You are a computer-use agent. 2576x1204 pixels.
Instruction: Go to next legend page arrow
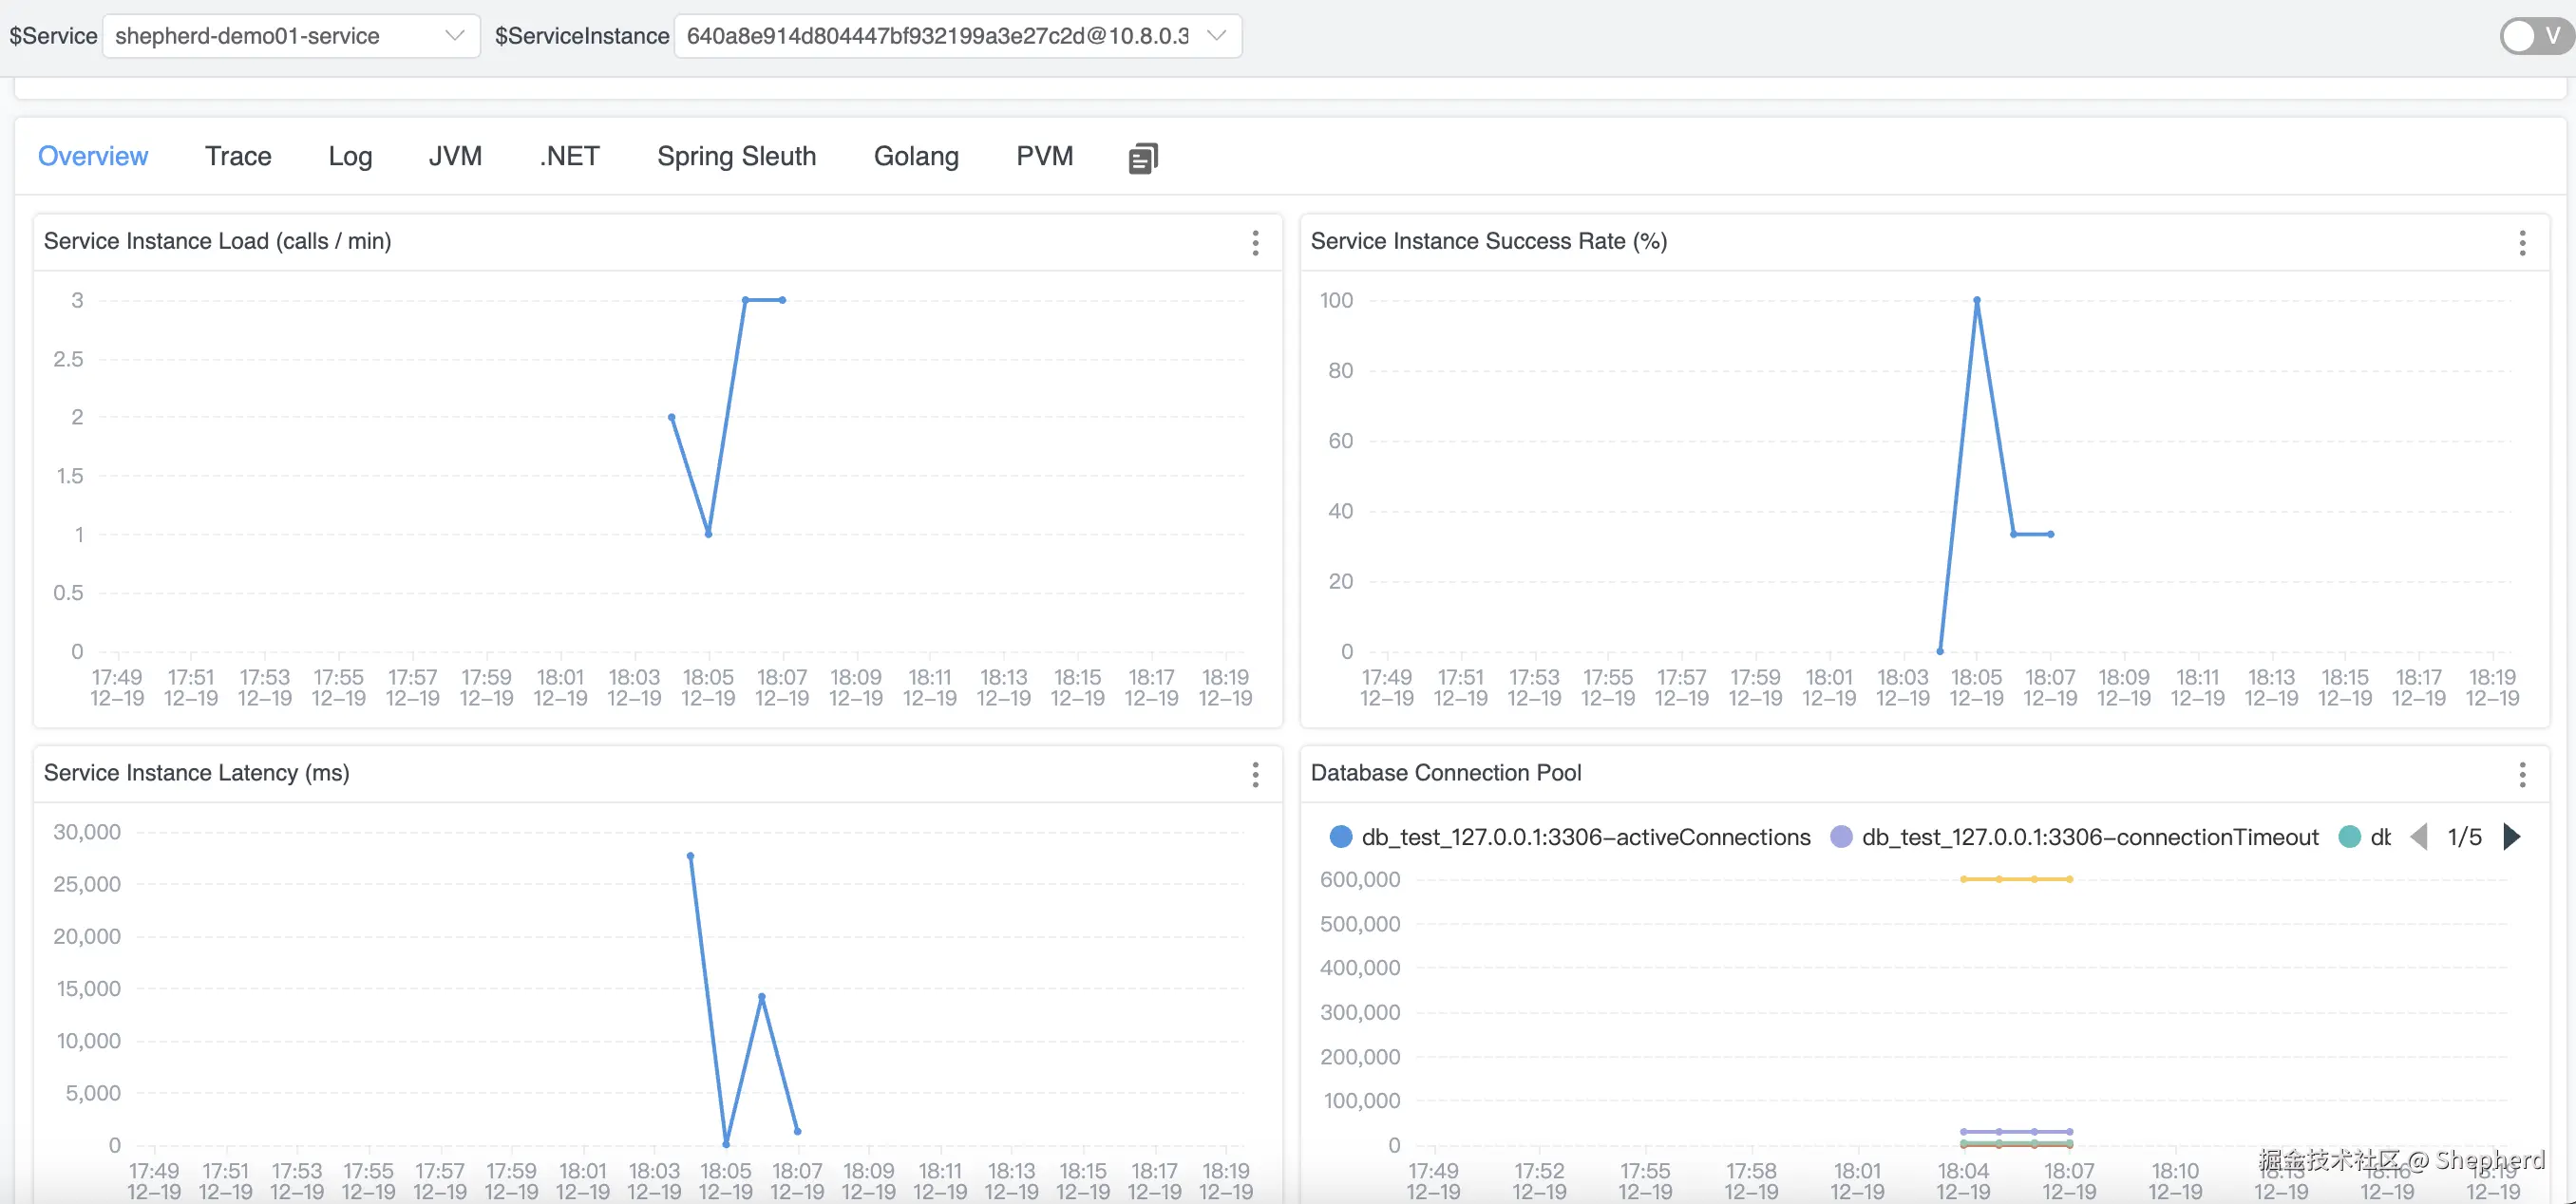coord(2512,836)
